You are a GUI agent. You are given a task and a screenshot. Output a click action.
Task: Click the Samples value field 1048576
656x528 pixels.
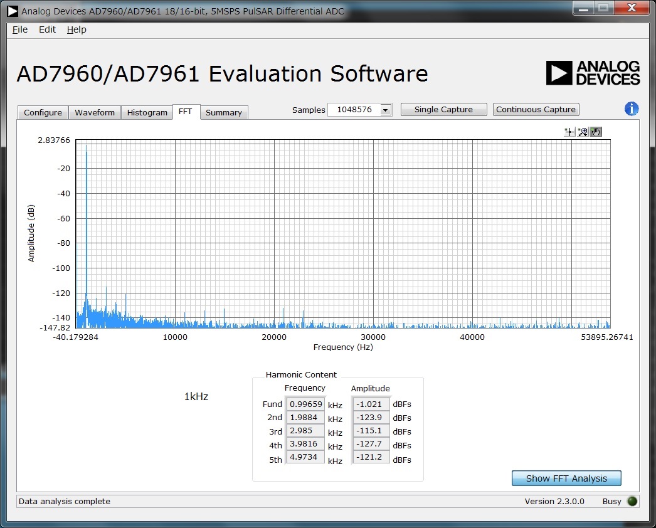click(354, 110)
